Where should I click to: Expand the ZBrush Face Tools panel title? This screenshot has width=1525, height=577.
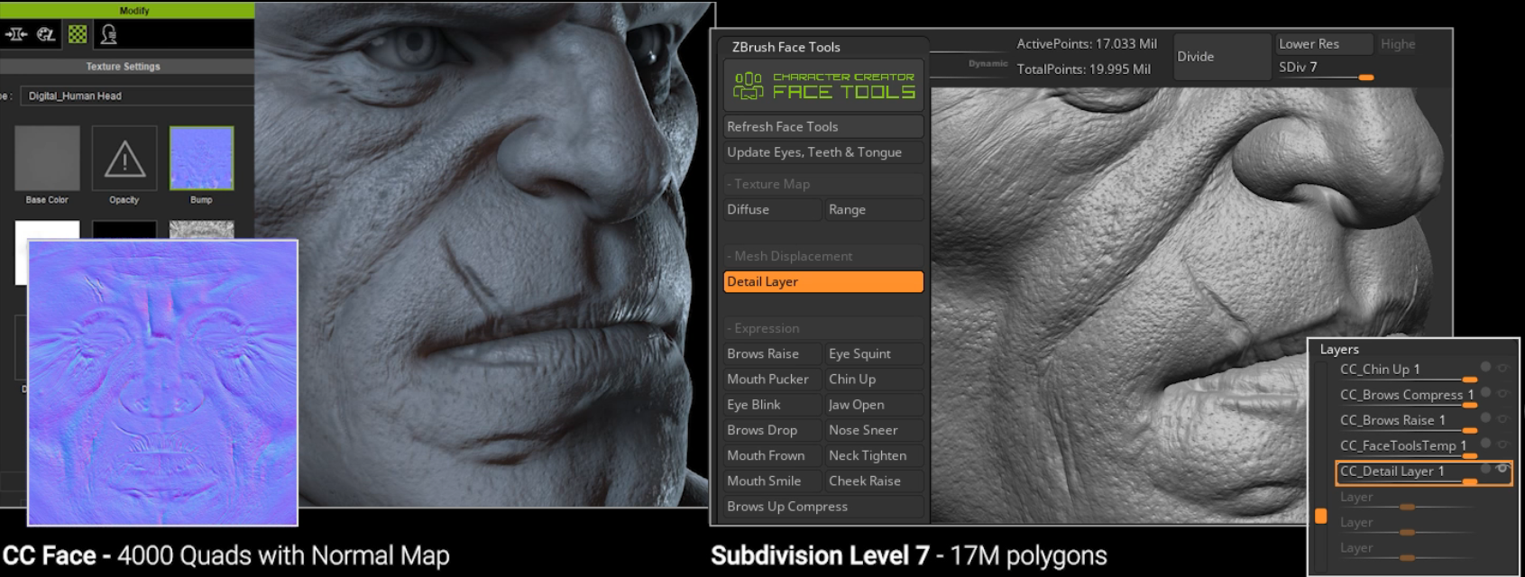(x=786, y=47)
